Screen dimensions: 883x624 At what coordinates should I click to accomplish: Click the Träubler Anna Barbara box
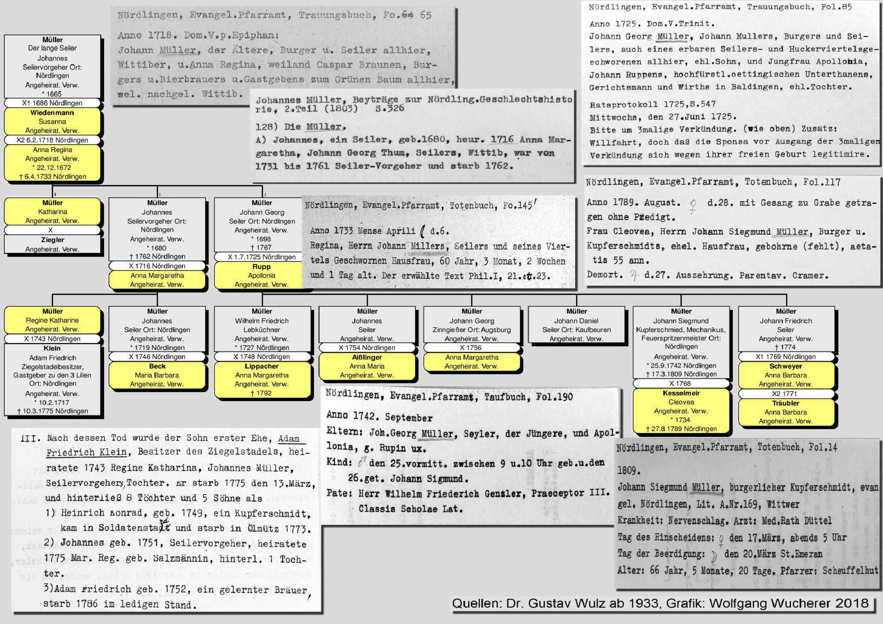786,412
